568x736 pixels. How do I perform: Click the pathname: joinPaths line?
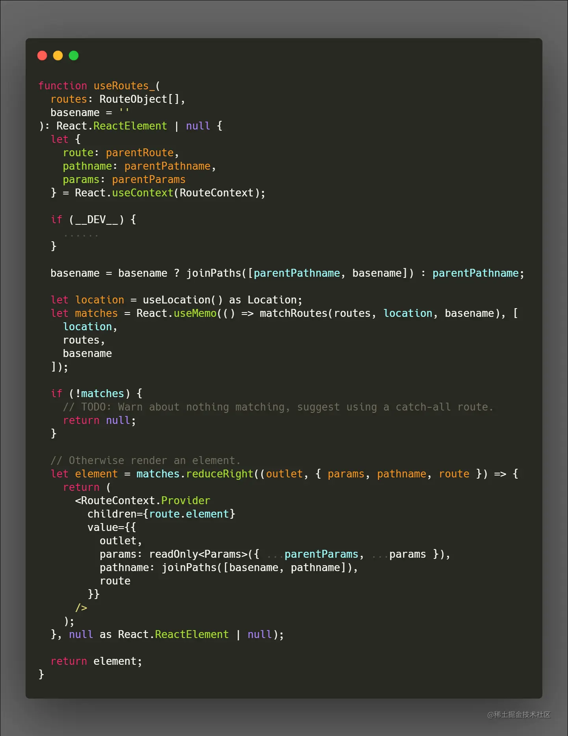(229, 568)
